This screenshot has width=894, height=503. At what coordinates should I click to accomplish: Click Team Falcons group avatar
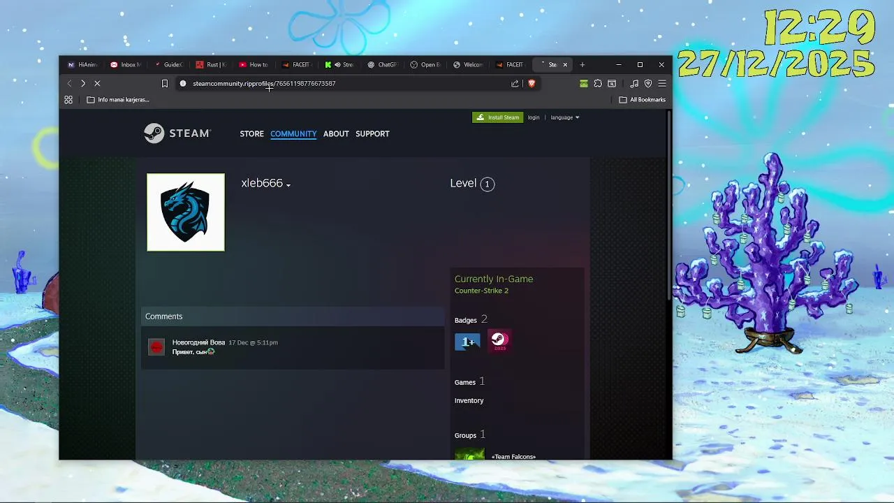click(x=469, y=454)
